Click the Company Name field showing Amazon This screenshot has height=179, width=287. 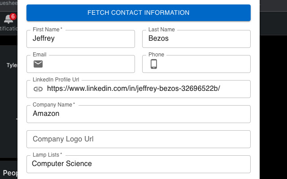pos(138,114)
